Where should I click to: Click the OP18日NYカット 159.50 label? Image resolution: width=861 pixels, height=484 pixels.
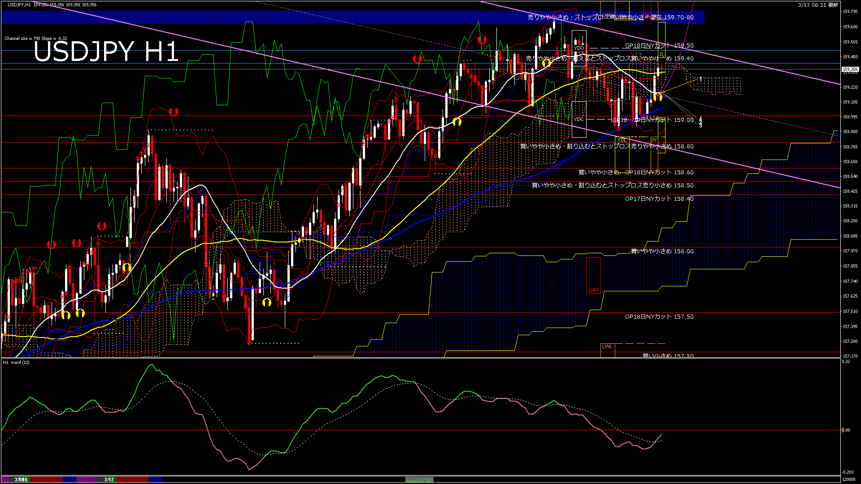[659, 46]
